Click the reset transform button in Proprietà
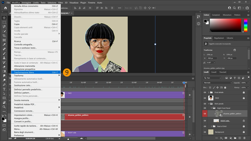This screenshot has width=251, height=141. (235, 50)
